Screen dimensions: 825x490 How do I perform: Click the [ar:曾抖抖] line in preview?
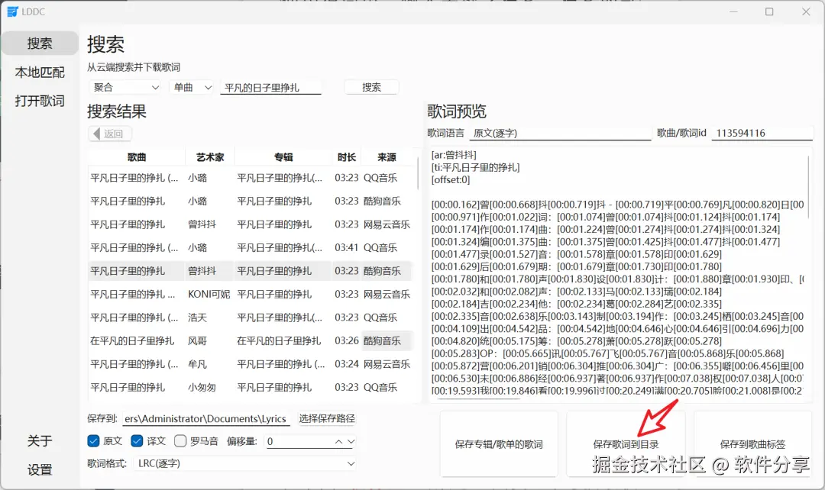[454, 155]
